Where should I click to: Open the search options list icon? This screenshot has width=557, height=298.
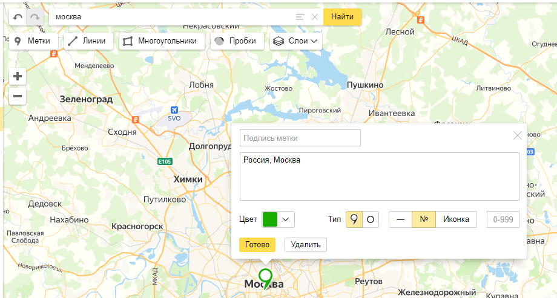pyautogui.click(x=300, y=17)
